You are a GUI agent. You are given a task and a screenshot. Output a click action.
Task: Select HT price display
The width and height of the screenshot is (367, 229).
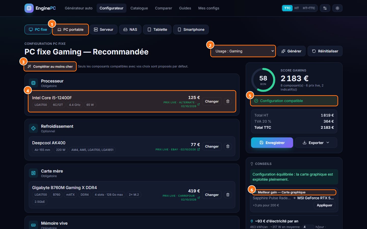pos(297,8)
